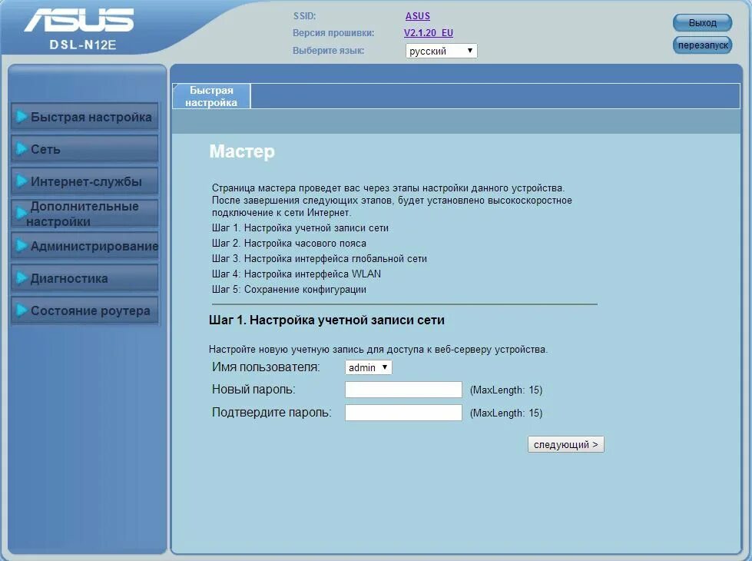
Task: Click the arrow icon beside Интернет-службы
Action: pos(21,181)
